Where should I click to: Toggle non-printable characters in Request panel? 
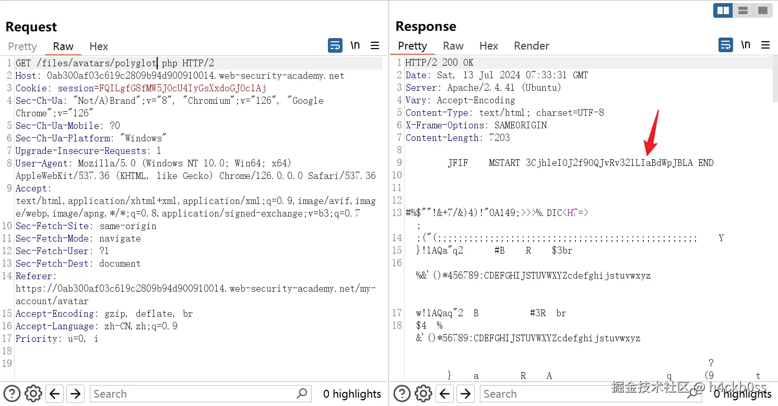pyautogui.click(x=355, y=45)
